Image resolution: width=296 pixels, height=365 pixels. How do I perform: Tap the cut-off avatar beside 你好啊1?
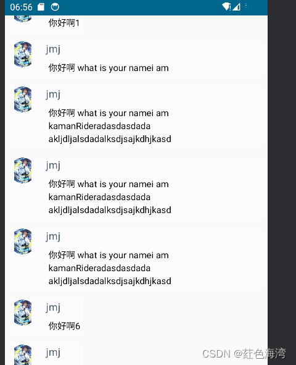23,19
